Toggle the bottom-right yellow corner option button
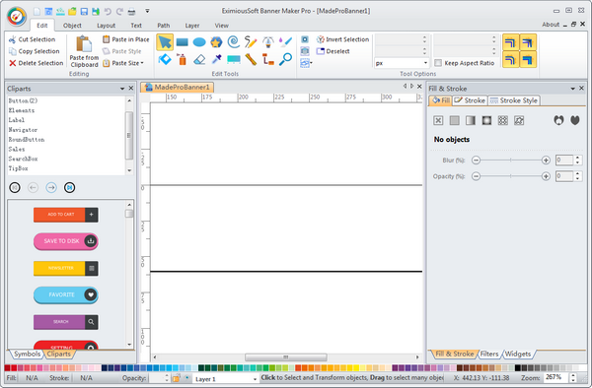The height and width of the screenshot is (388, 592). pyautogui.click(x=528, y=59)
